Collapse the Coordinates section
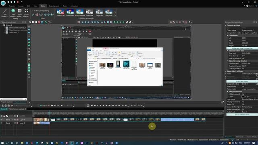 tap(228, 35)
